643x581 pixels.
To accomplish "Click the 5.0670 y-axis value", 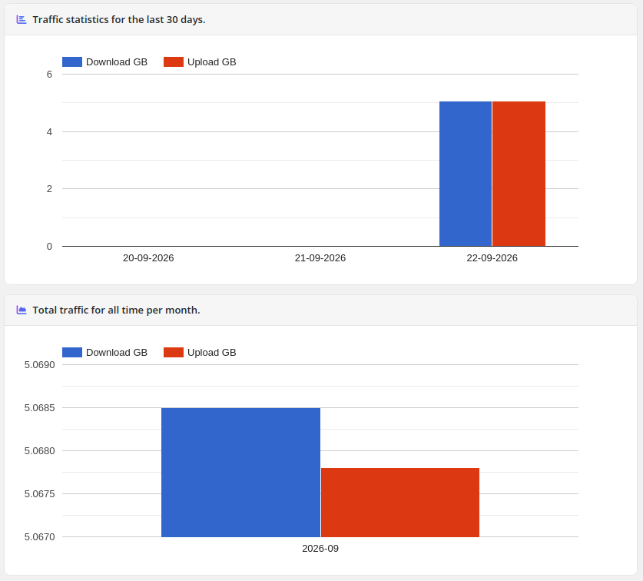I will [39, 537].
